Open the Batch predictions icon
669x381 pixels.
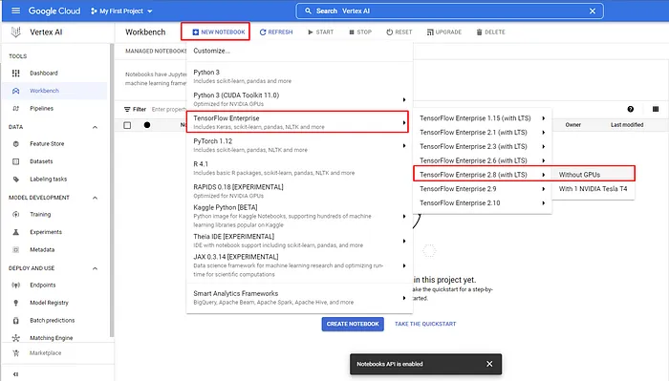tap(16, 321)
